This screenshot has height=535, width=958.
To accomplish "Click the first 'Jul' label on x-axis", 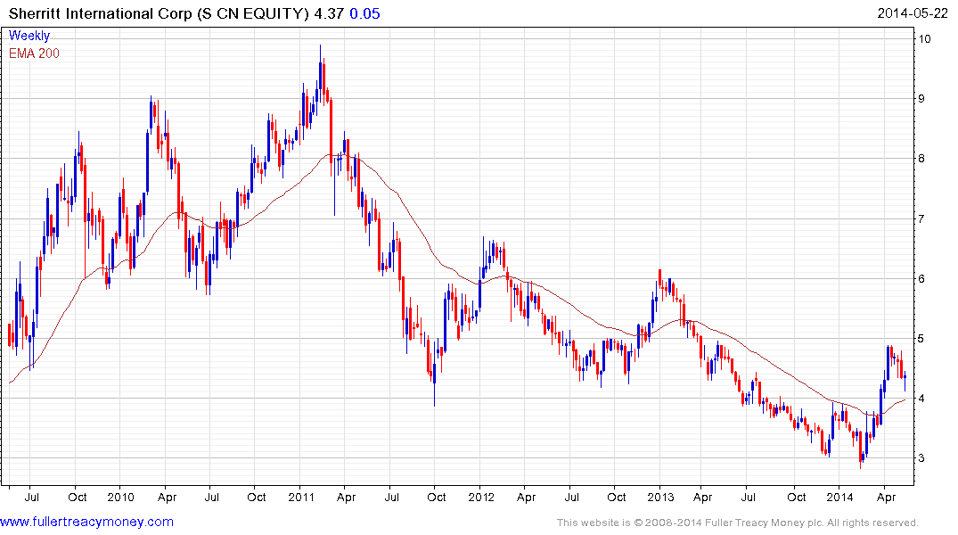I will click(x=32, y=497).
